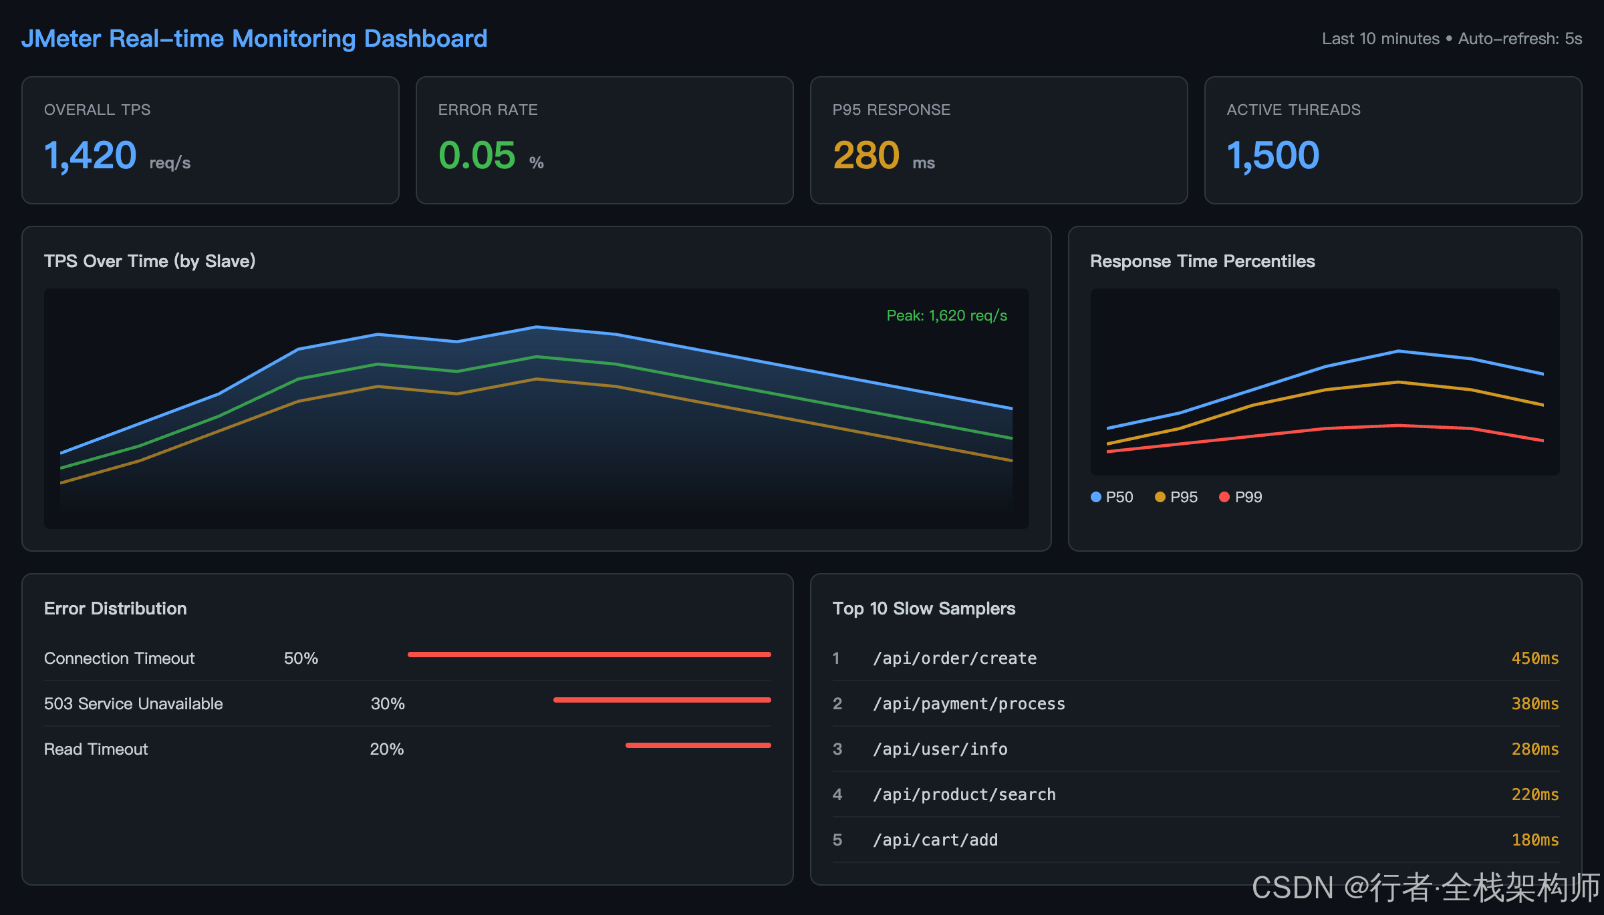Click the OVERALL TPS card label
The height and width of the screenshot is (915, 1604).
(97, 110)
